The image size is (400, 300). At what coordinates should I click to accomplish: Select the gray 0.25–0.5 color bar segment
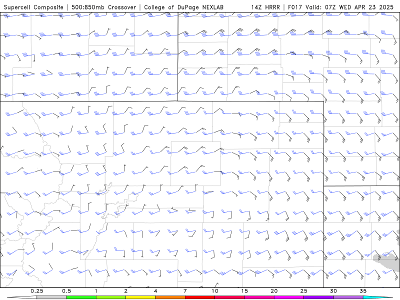pyautogui.click(x=52, y=297)
